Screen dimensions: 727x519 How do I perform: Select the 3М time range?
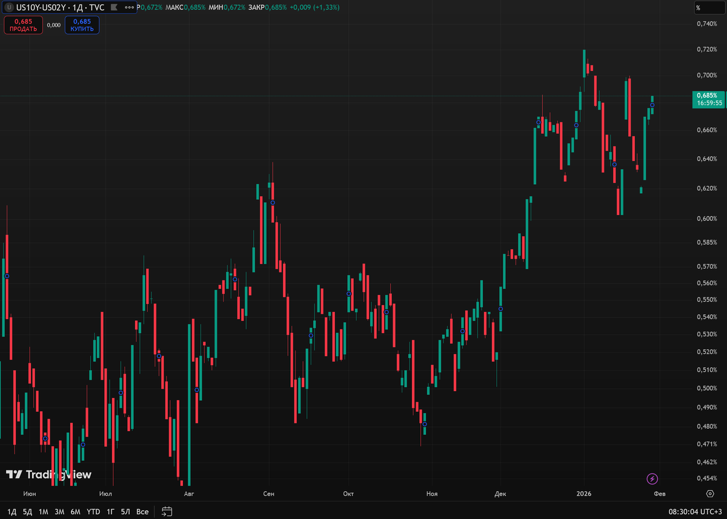[59, 512]
